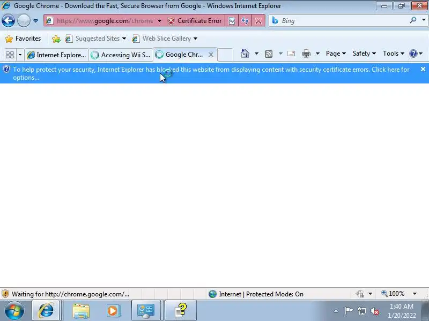Click Internet Protected Mode On zone text
Viewport: 429px width, 321px height.
[x=261, y=294]
